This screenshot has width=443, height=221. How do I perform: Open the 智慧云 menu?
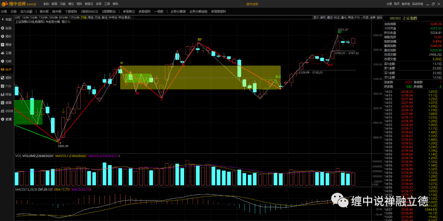click(x=89, y=4)
